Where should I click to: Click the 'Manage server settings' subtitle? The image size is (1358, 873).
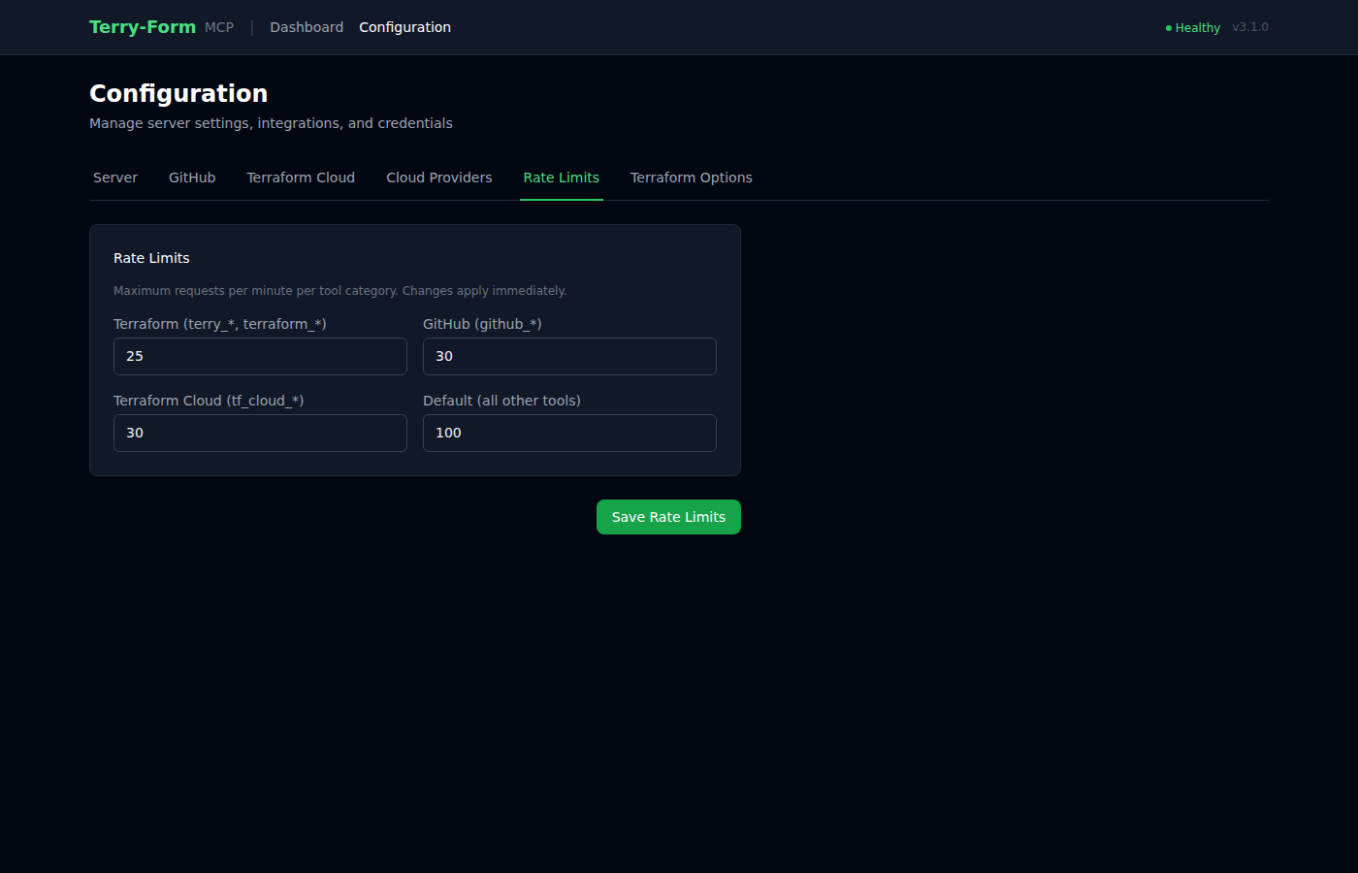pyautogui.click(x=271, y=123)
